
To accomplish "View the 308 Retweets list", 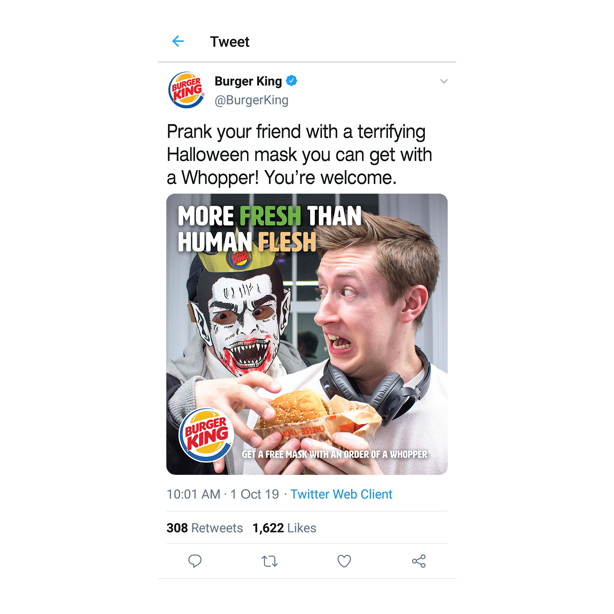I will tap(205, 528).
